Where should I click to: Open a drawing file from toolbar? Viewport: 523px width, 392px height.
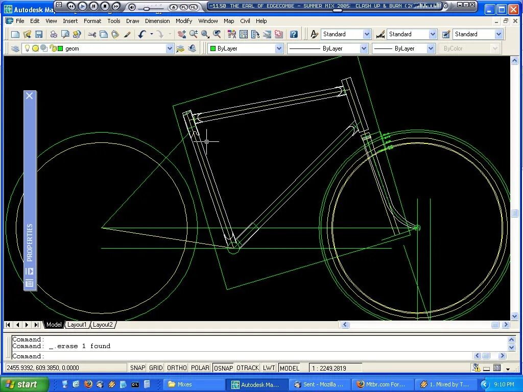point(27,34)
